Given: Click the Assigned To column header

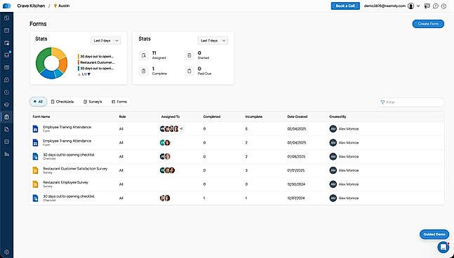Looking at the screenshot, I should click(171, 116).
